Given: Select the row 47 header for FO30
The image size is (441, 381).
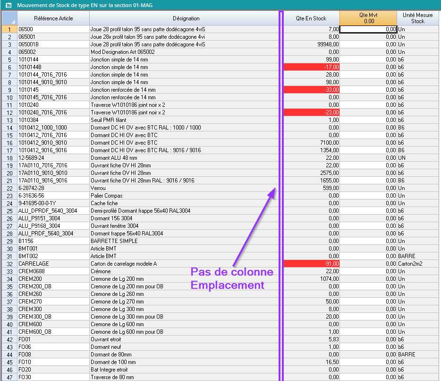Looking at the screenshot, I should (x=9, y=377).
